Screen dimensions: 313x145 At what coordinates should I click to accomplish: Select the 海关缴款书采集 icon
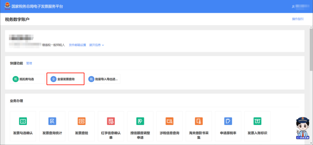pyautogui.click(x=199, y=121)
